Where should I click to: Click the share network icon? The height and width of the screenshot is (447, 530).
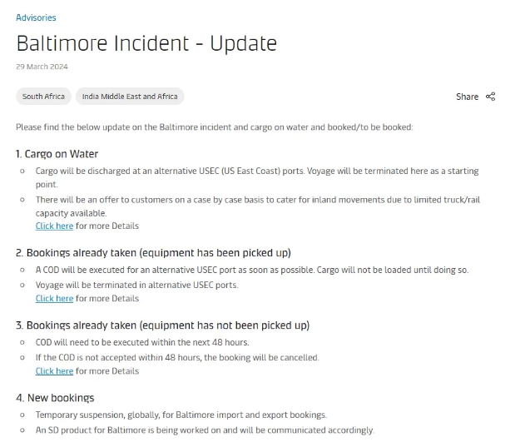tap(490, 97)
